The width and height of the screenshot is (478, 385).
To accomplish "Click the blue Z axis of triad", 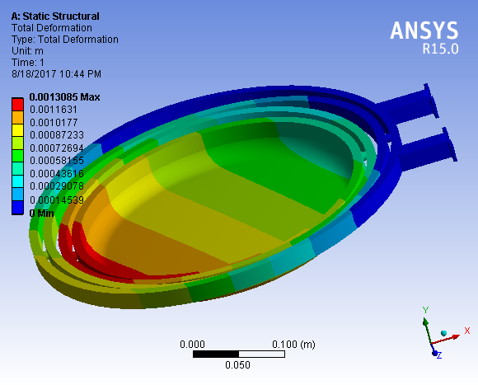I will click(433, 350).
